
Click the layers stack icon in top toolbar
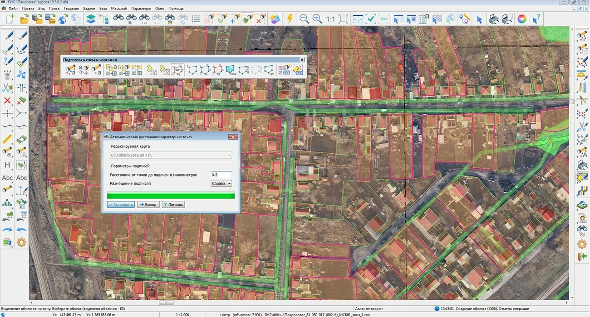[x=90, y=19]
